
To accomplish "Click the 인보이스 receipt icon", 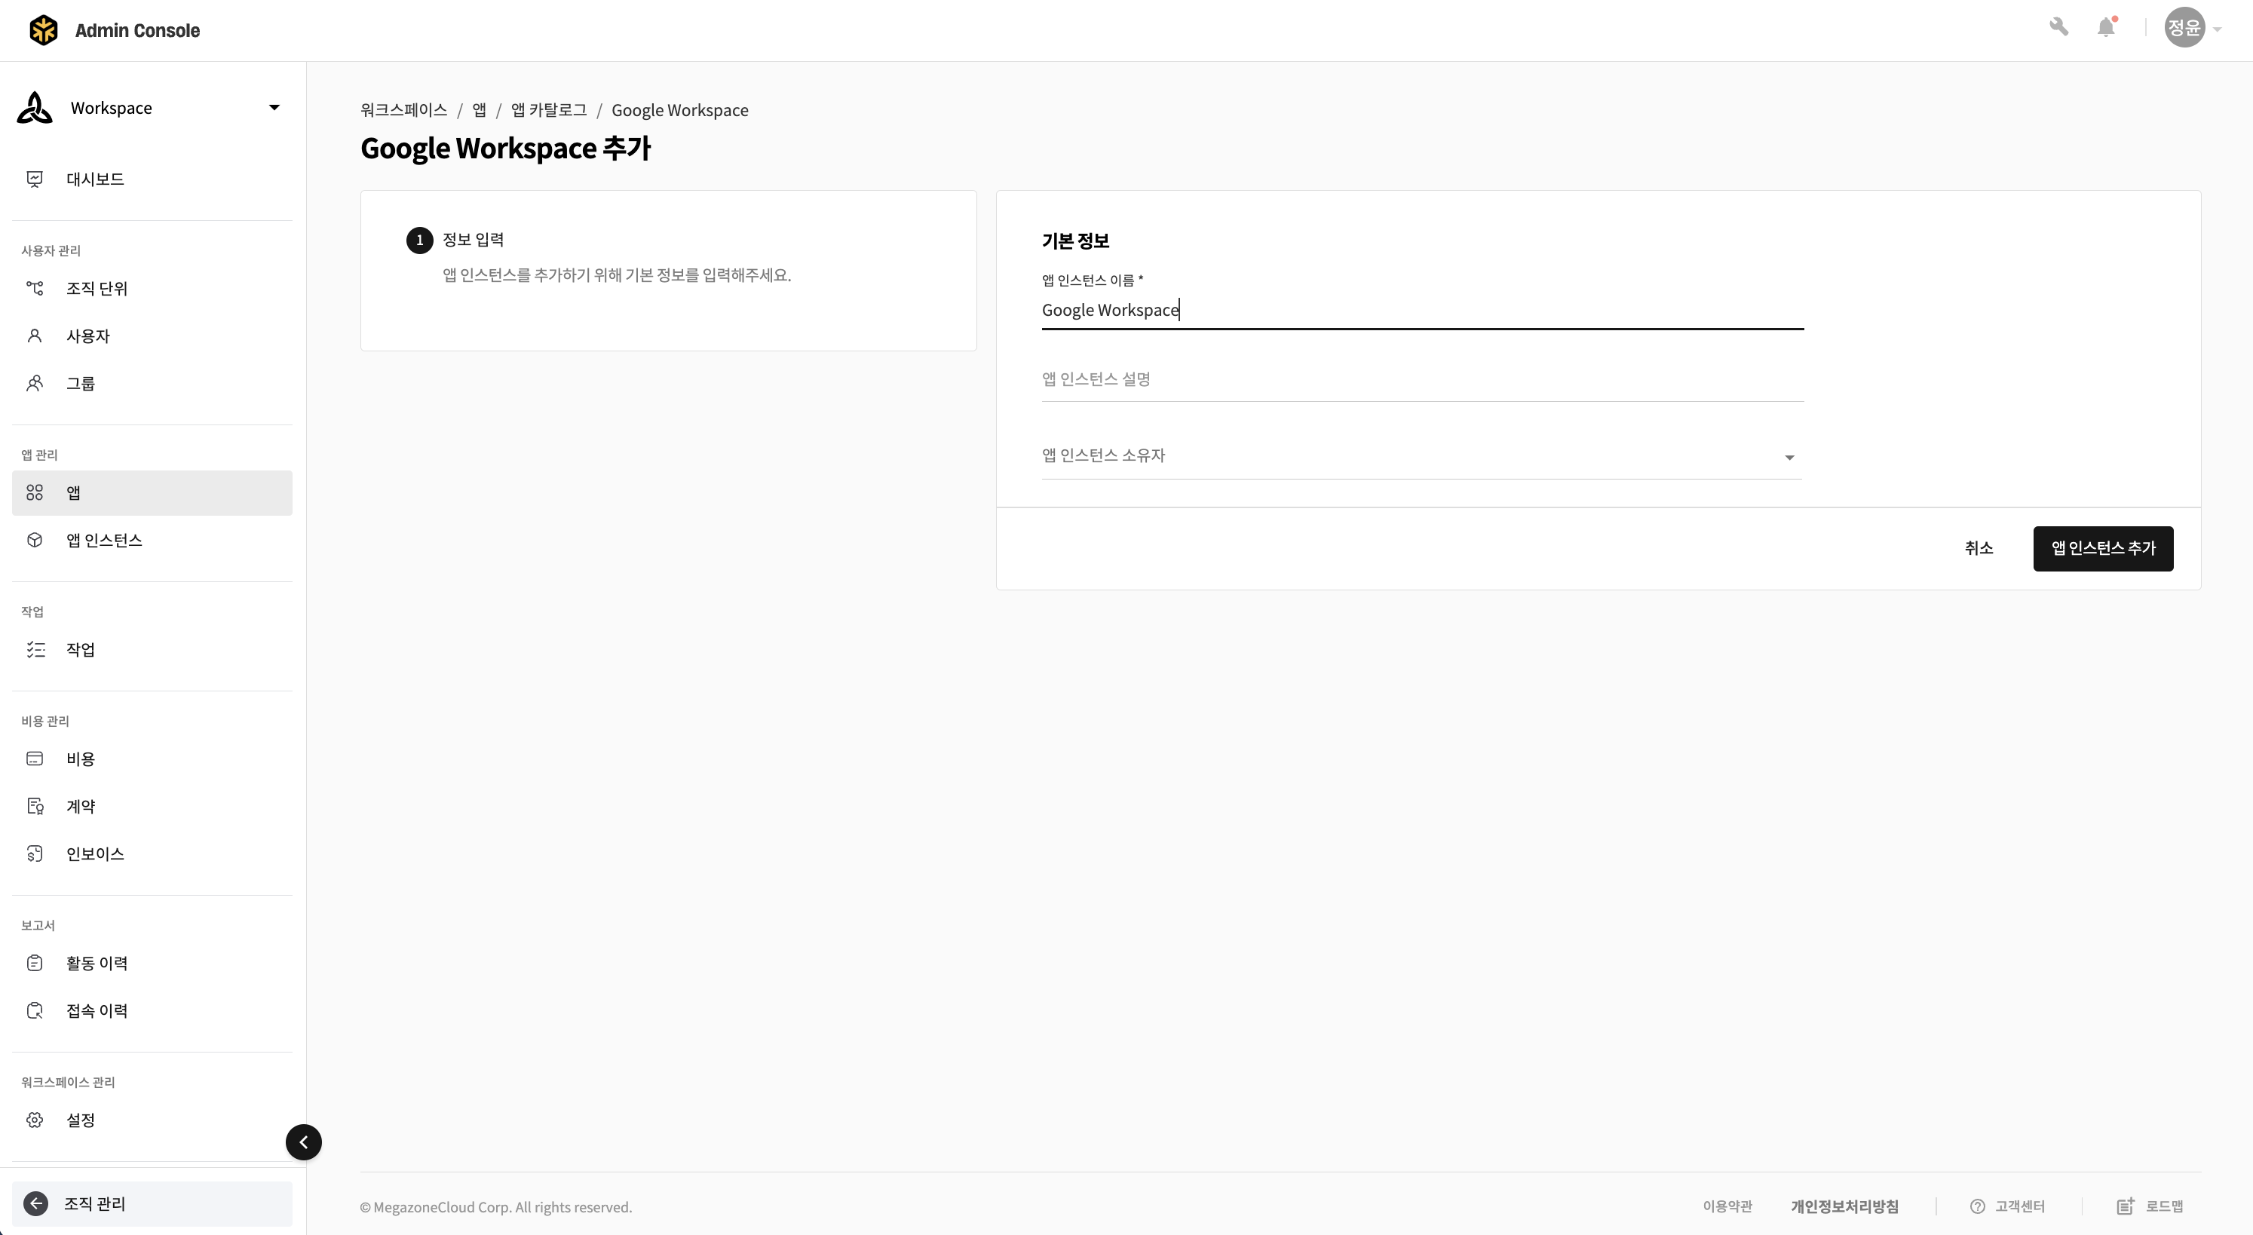I will tap(35, 853).
